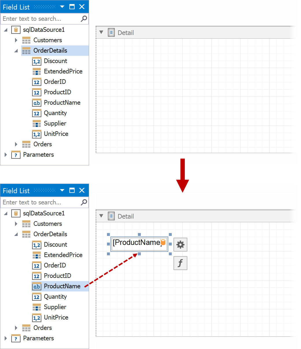Select the highlighted ProductName field in the lower Field List
301x349 pixels.
pos(62,286)
